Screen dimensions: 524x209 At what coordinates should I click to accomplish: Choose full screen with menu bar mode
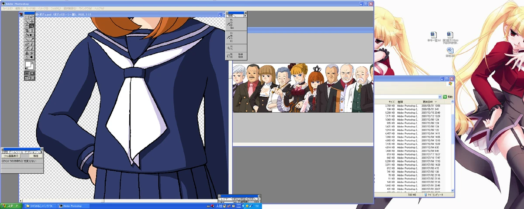(x=29, y=78)
